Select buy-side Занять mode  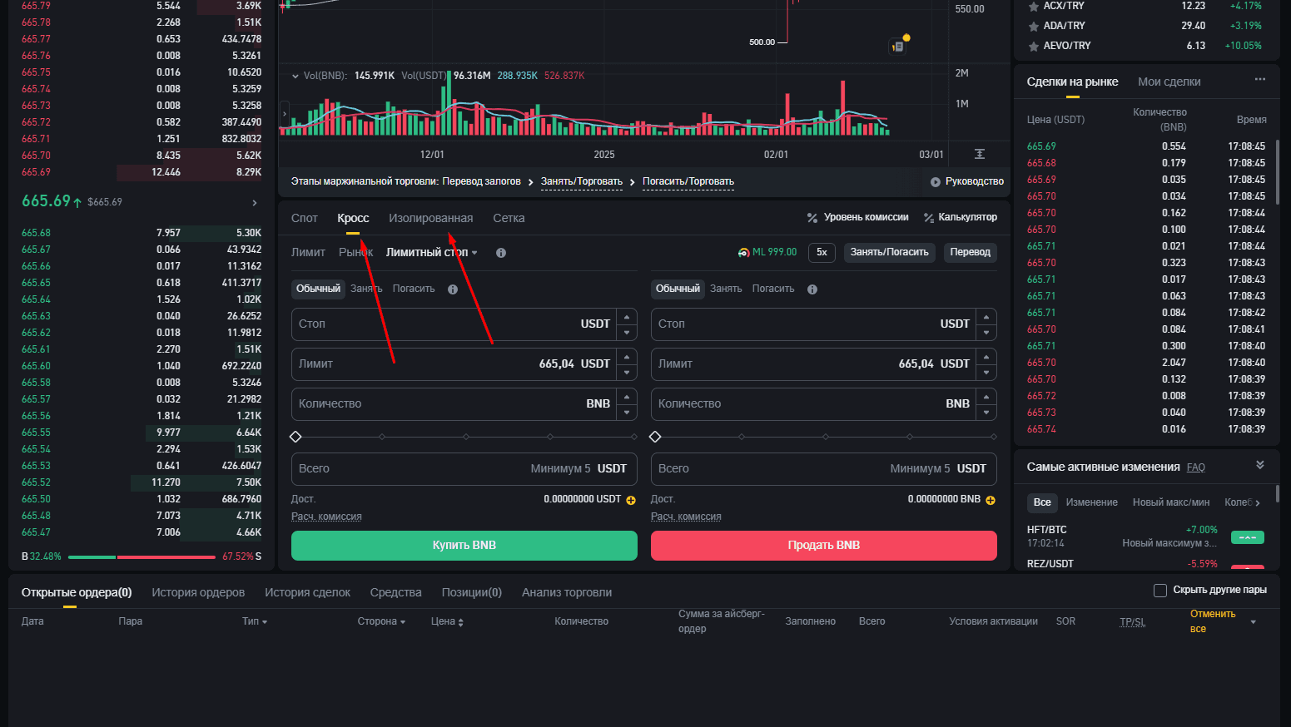point(366,289)
